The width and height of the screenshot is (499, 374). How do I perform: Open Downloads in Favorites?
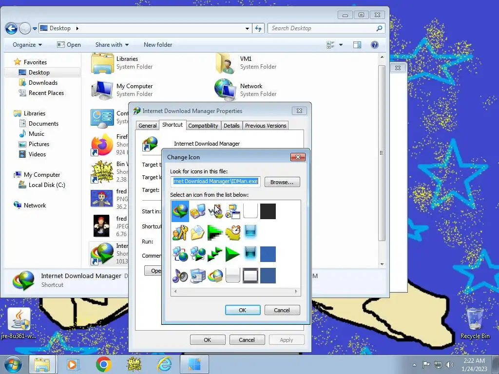click(43, 83)
